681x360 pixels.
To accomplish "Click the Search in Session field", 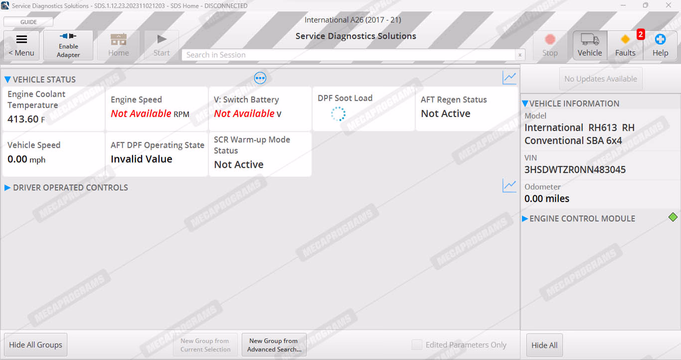I will [348, 55].
